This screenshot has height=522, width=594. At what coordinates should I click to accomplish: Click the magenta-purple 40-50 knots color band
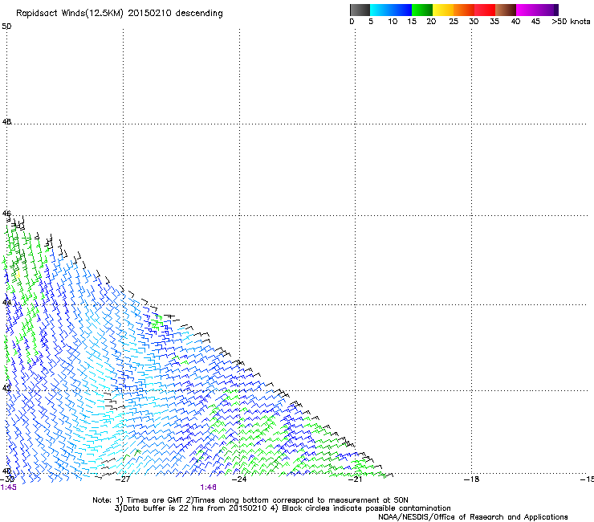coord(537,10)
